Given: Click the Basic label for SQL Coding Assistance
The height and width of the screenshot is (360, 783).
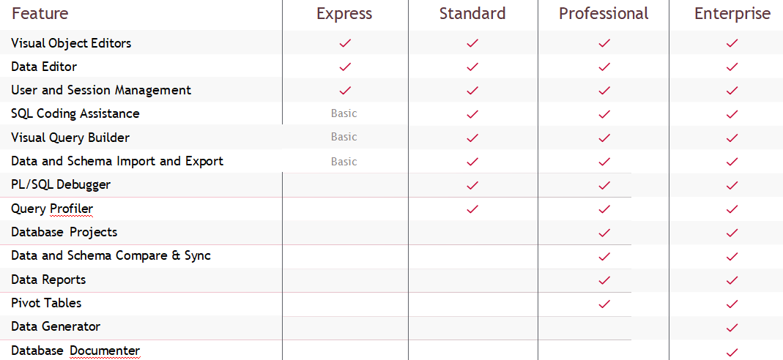Looking at the screenshot, I should 344,113.
